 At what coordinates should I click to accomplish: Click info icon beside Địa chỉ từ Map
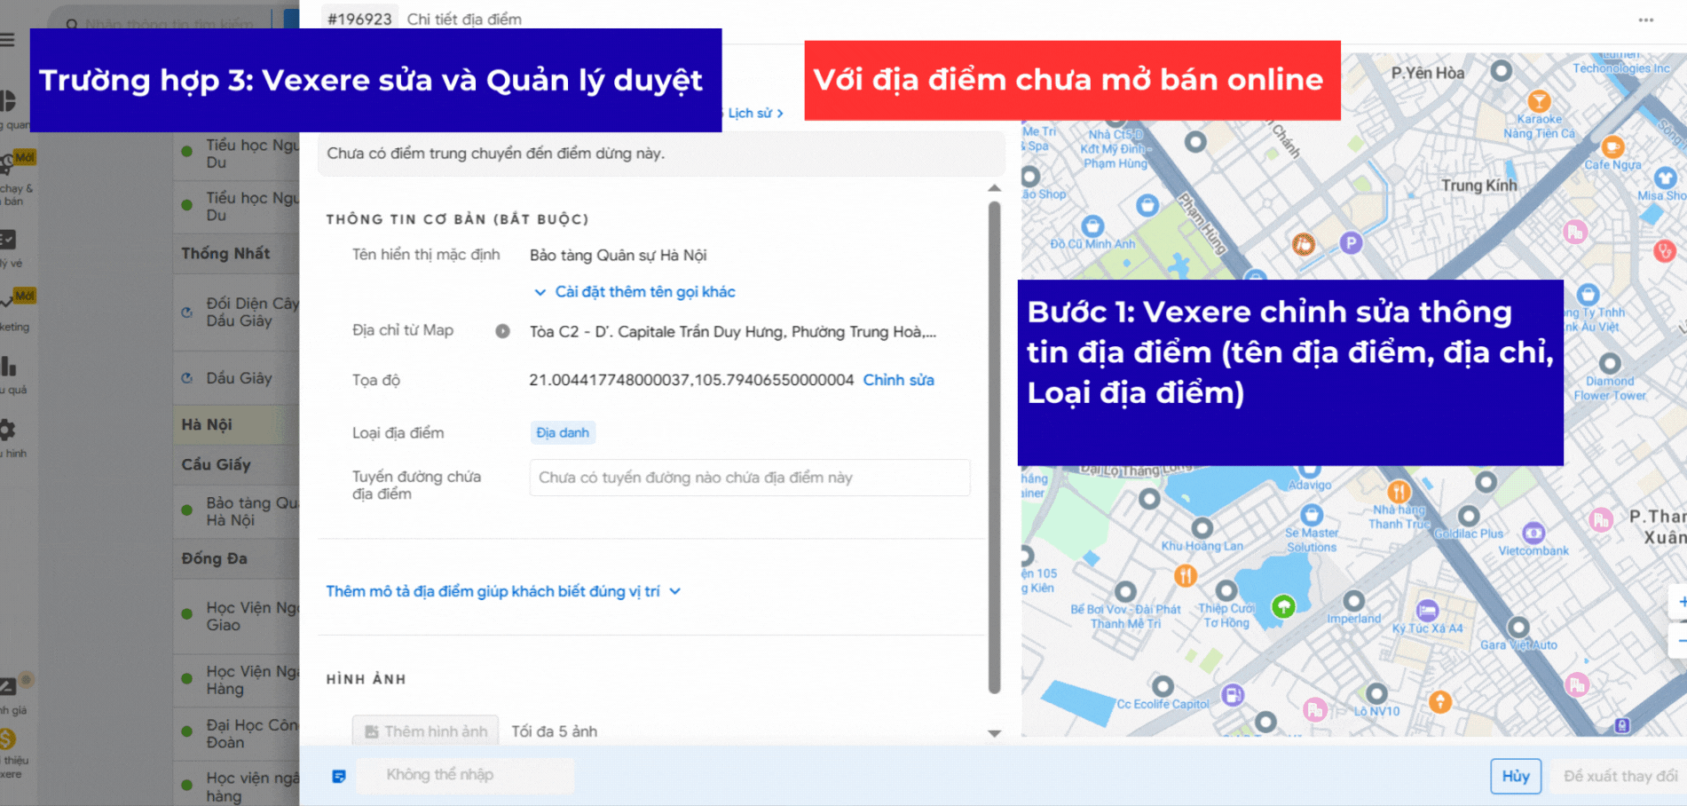[x=502, y=331]
